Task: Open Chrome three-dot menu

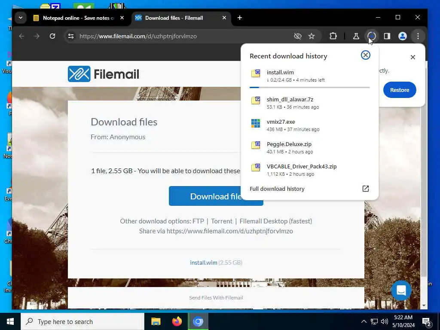Action: pyautogui.click(x=418, y=36)
